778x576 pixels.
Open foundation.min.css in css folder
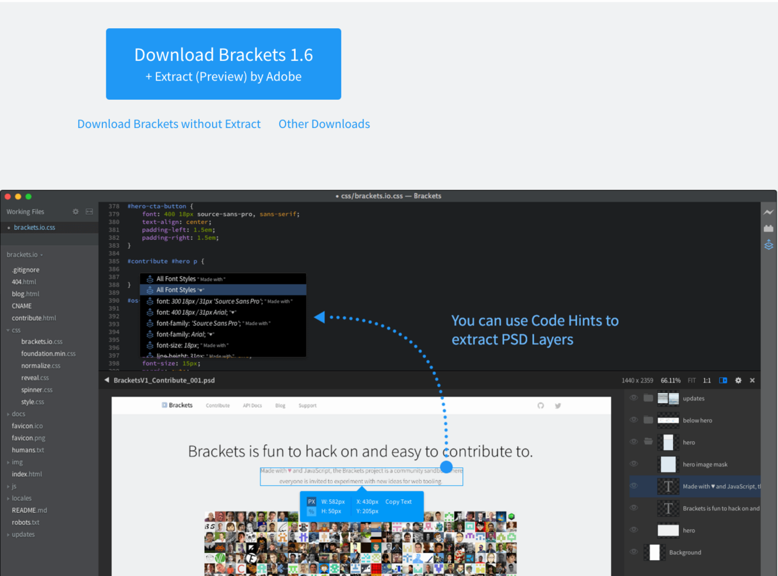tap(48, 354)
